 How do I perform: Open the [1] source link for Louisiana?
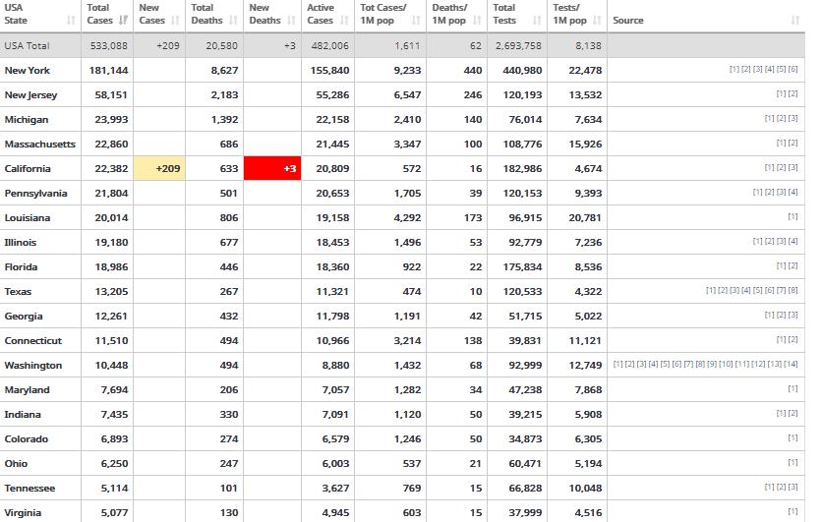[793, 218]
